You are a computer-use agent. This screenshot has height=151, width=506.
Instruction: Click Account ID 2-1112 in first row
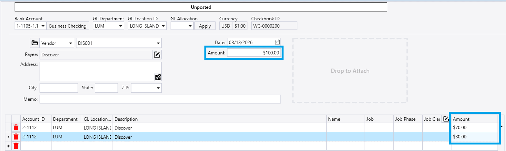pos(36,127)
